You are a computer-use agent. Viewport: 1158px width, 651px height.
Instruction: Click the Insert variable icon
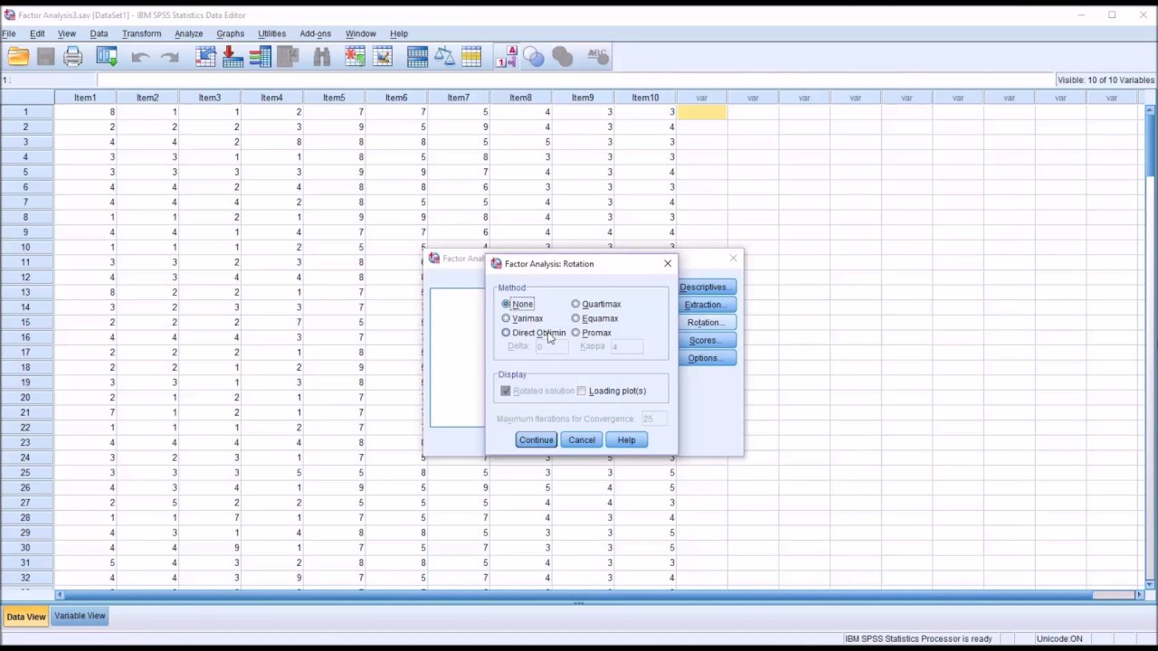tap(383, 57)
